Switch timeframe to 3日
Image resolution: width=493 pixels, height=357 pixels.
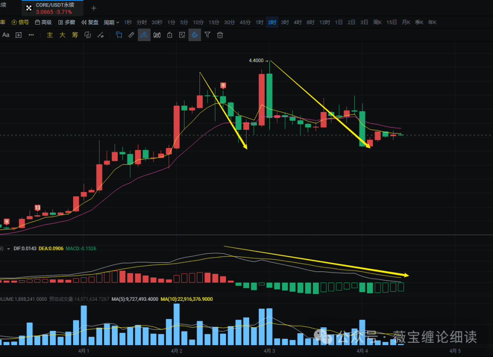tap(364, 22)
